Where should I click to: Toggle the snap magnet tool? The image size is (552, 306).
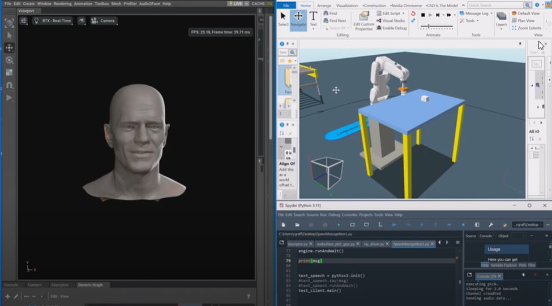pyautogui.click(x=9, y=85)
